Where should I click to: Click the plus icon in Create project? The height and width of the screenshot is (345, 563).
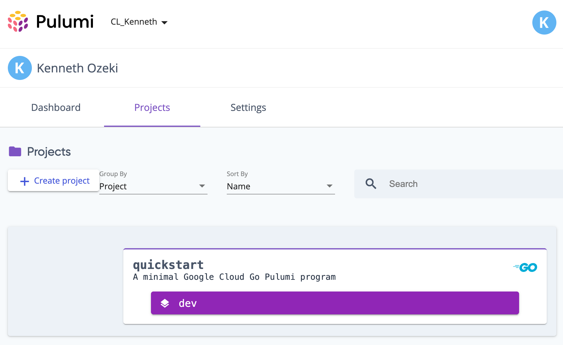pyautogui.click(x=24, y=181)
